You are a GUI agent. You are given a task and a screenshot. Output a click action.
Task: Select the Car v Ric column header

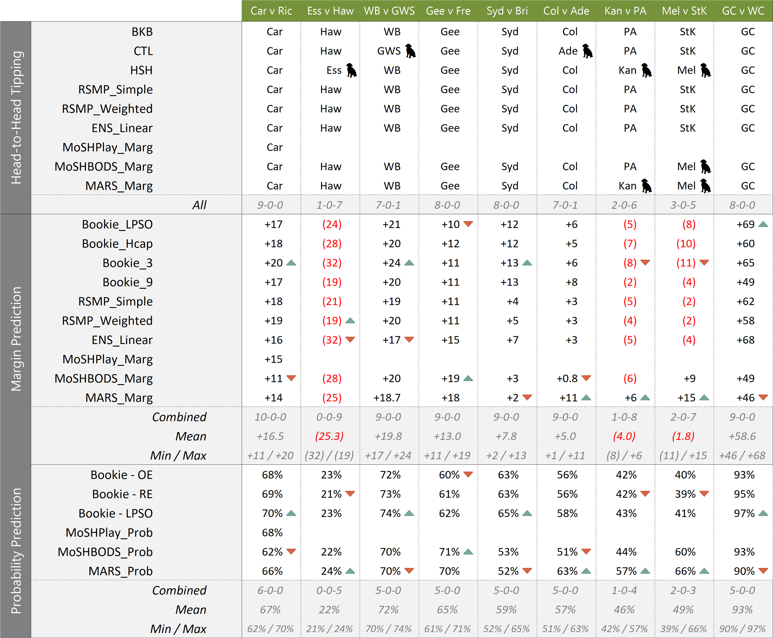click(x=271, y=11)
